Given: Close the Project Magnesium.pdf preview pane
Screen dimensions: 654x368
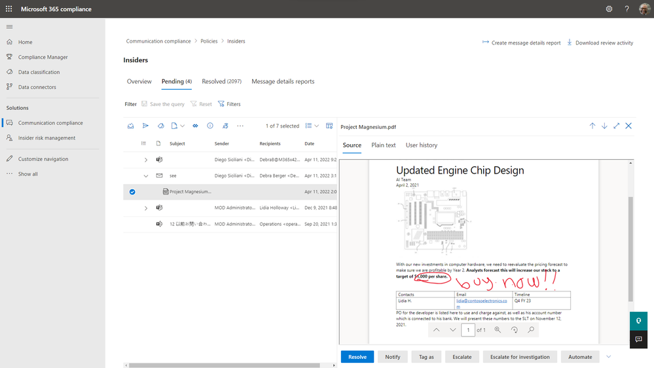Looking at the screenshot, I should (628, 126).
